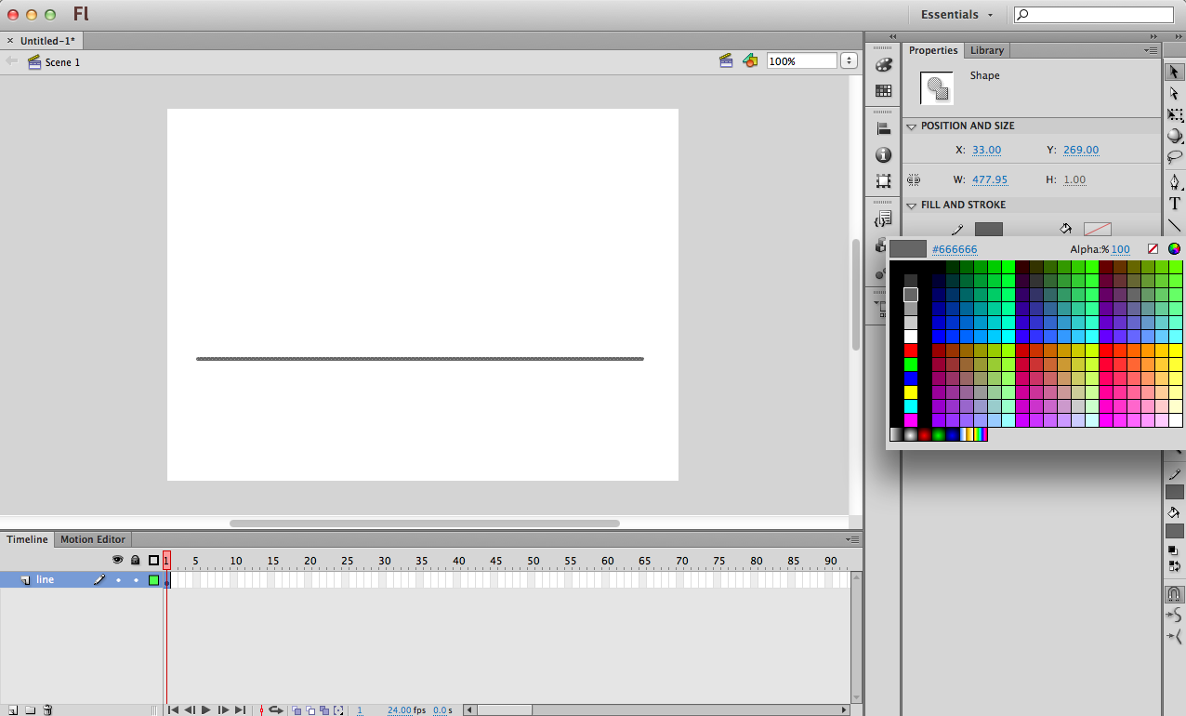Delete layer with trash icon
The image size is (1186, 716).
pyautogui.click(x=47, y=709)
